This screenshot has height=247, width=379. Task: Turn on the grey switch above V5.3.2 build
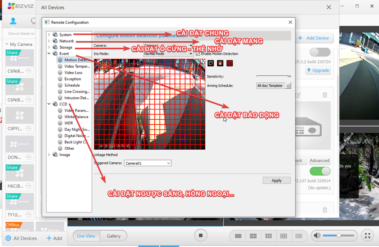click(320, 52)
